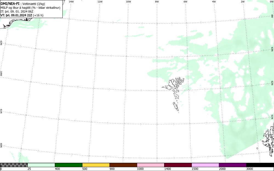274x171 pixels.
Task: Click the 63N label on left edge
Action: point(1,43)
